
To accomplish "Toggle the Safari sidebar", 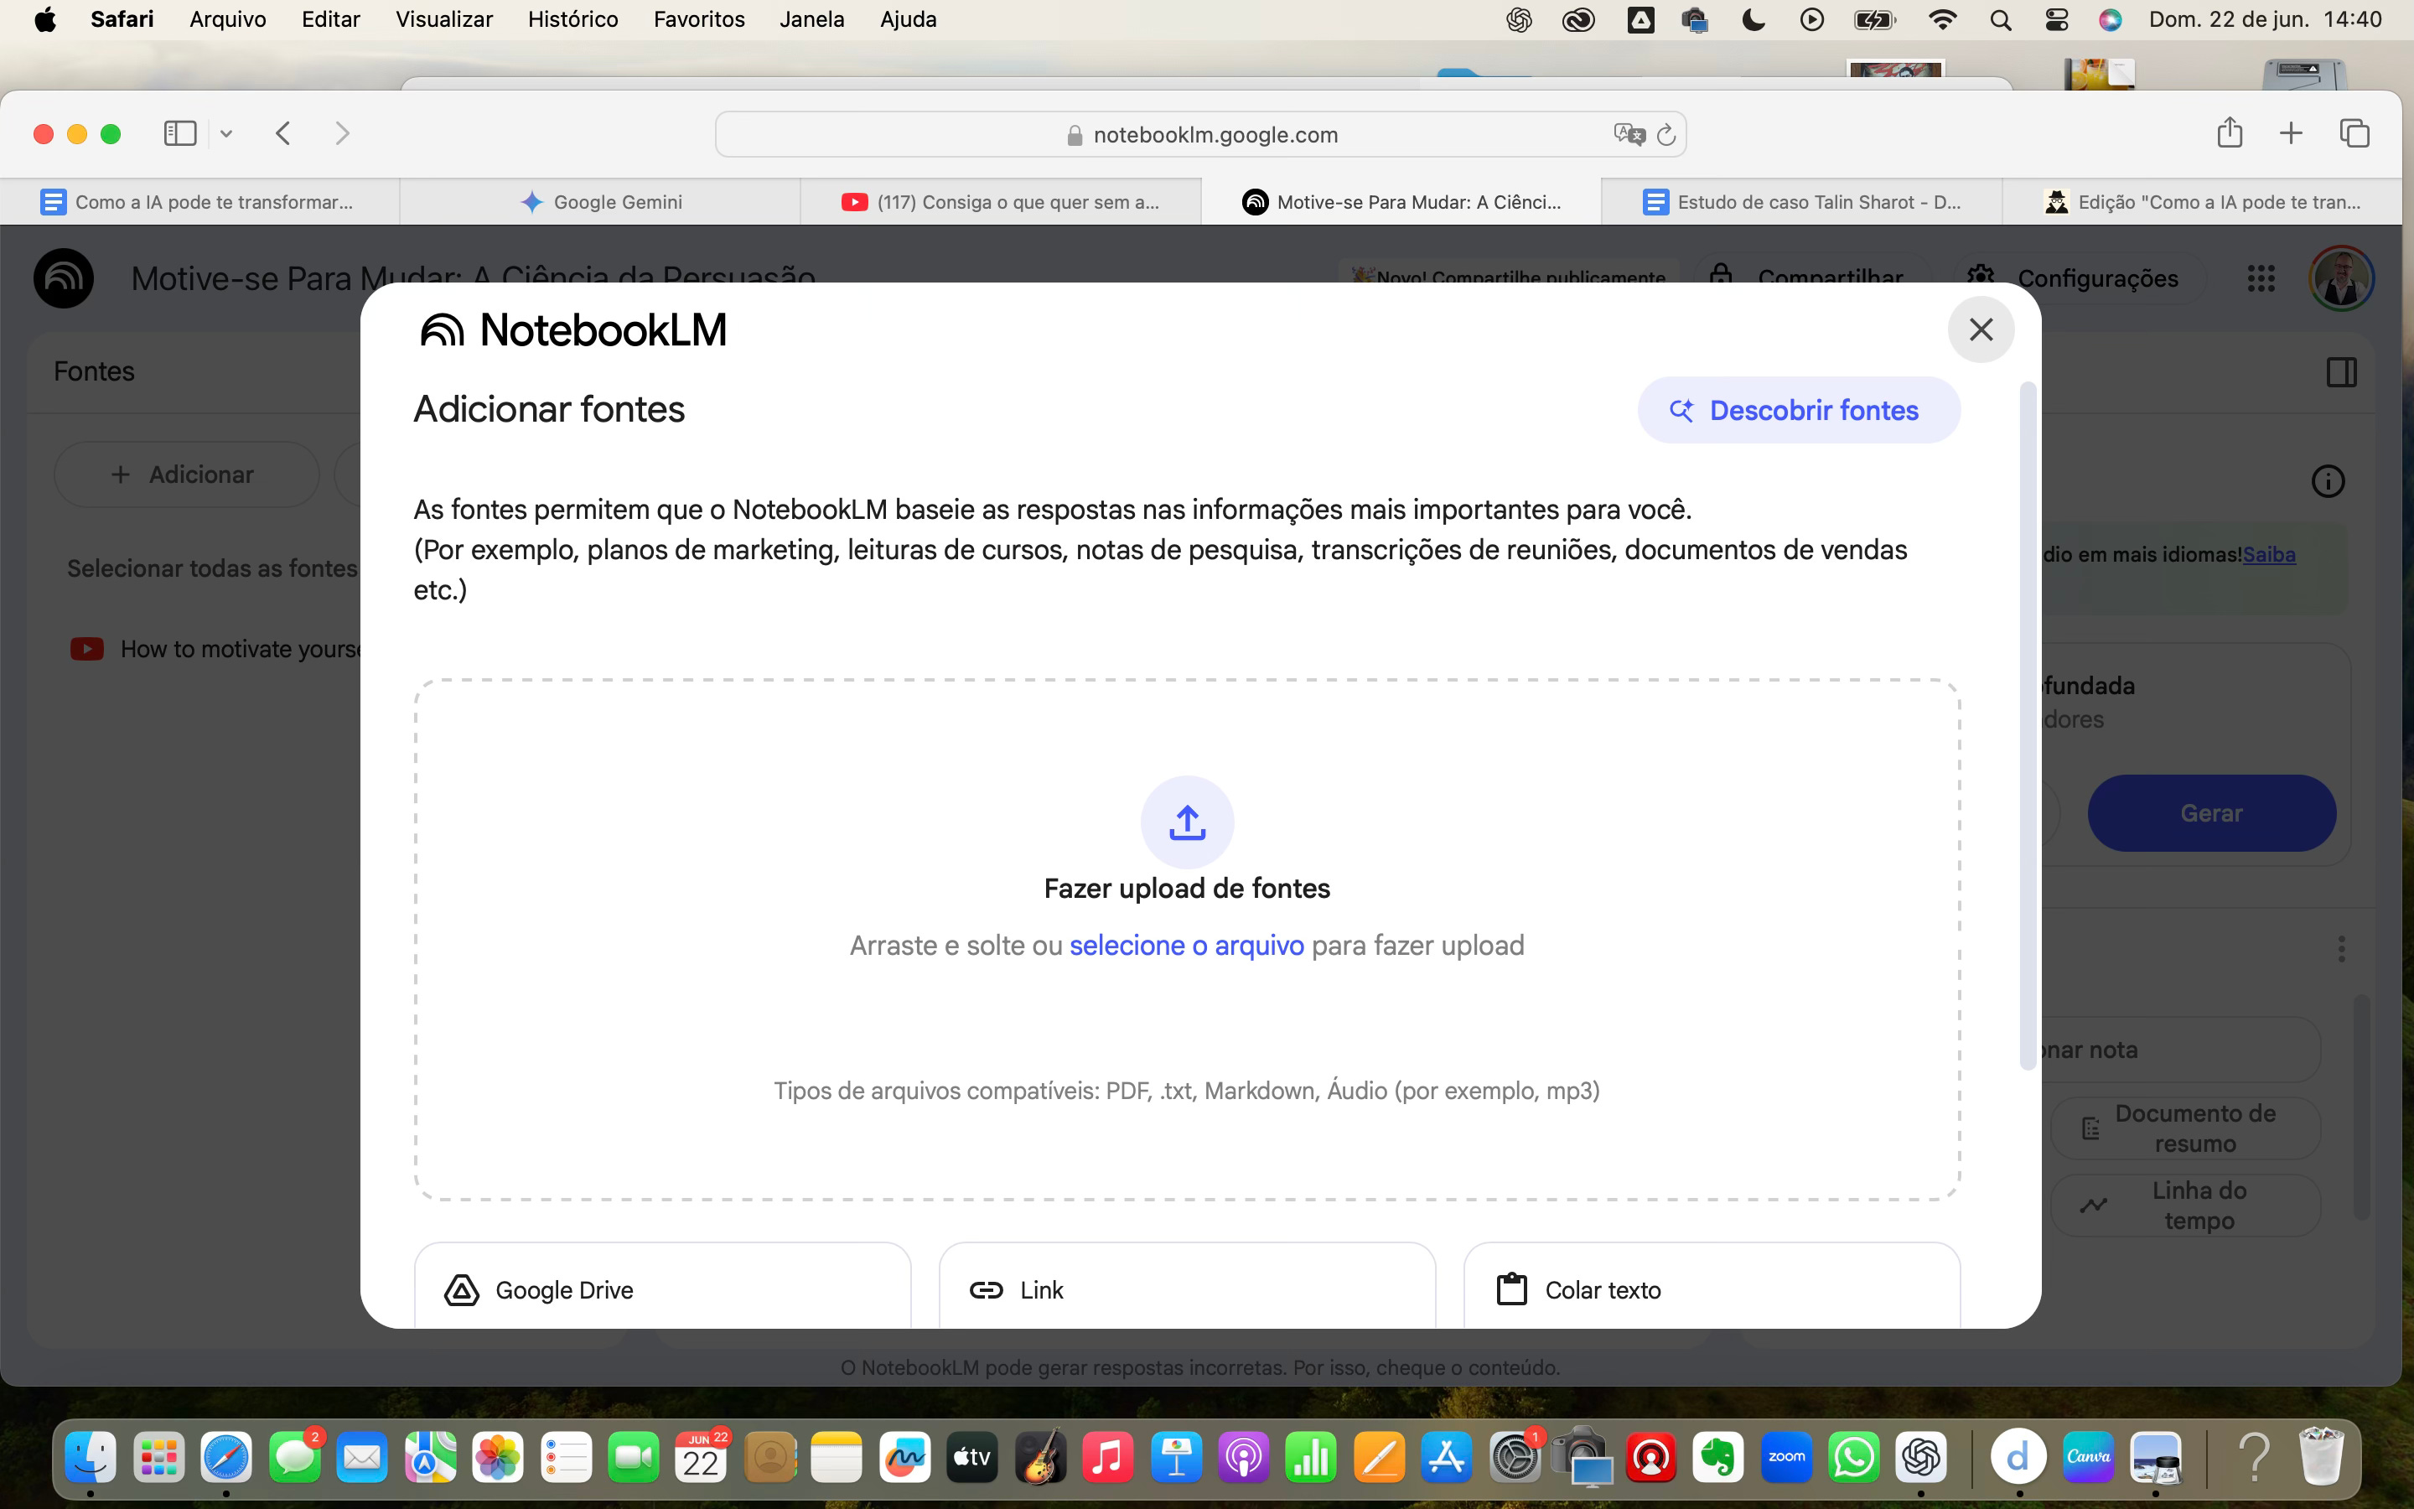I will tap(179, 134).
